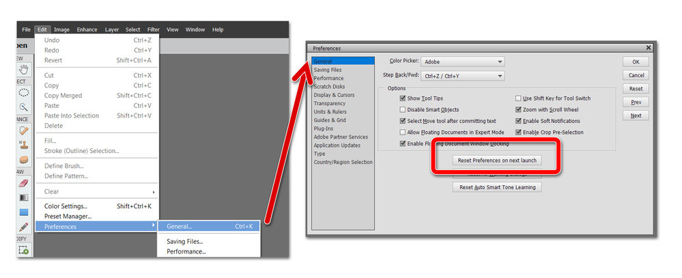Open the Select menu

pos(132,29)
